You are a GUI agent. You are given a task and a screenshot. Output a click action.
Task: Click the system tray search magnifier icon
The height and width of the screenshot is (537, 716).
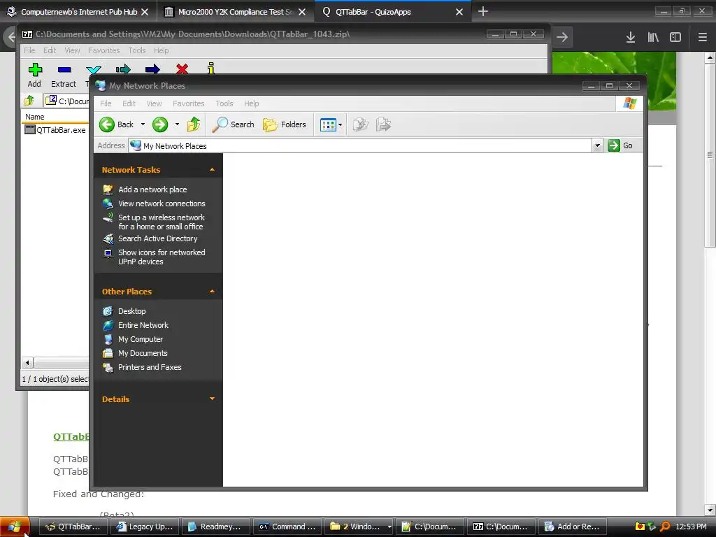tap(666, 527)
